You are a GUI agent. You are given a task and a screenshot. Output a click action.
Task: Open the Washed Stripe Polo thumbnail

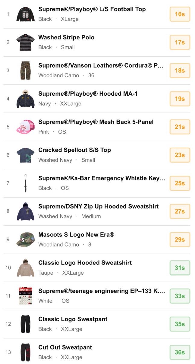point(25,42)
